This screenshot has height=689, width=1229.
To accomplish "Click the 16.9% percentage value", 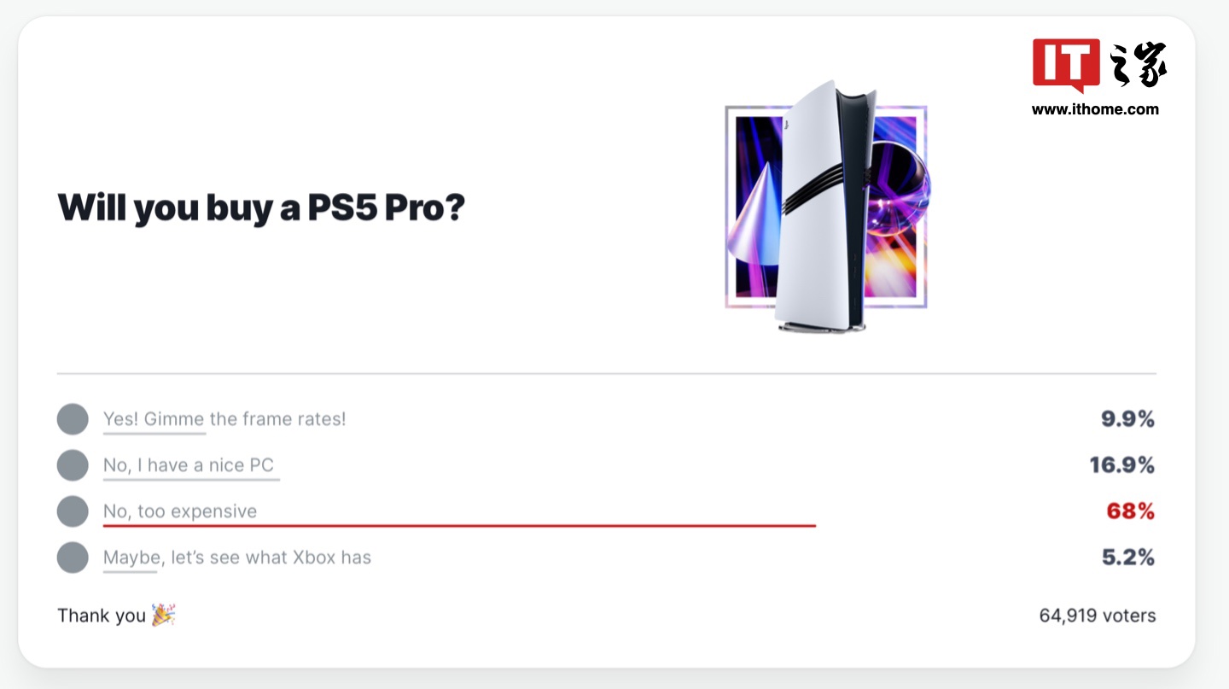I will click(1121, 465).
